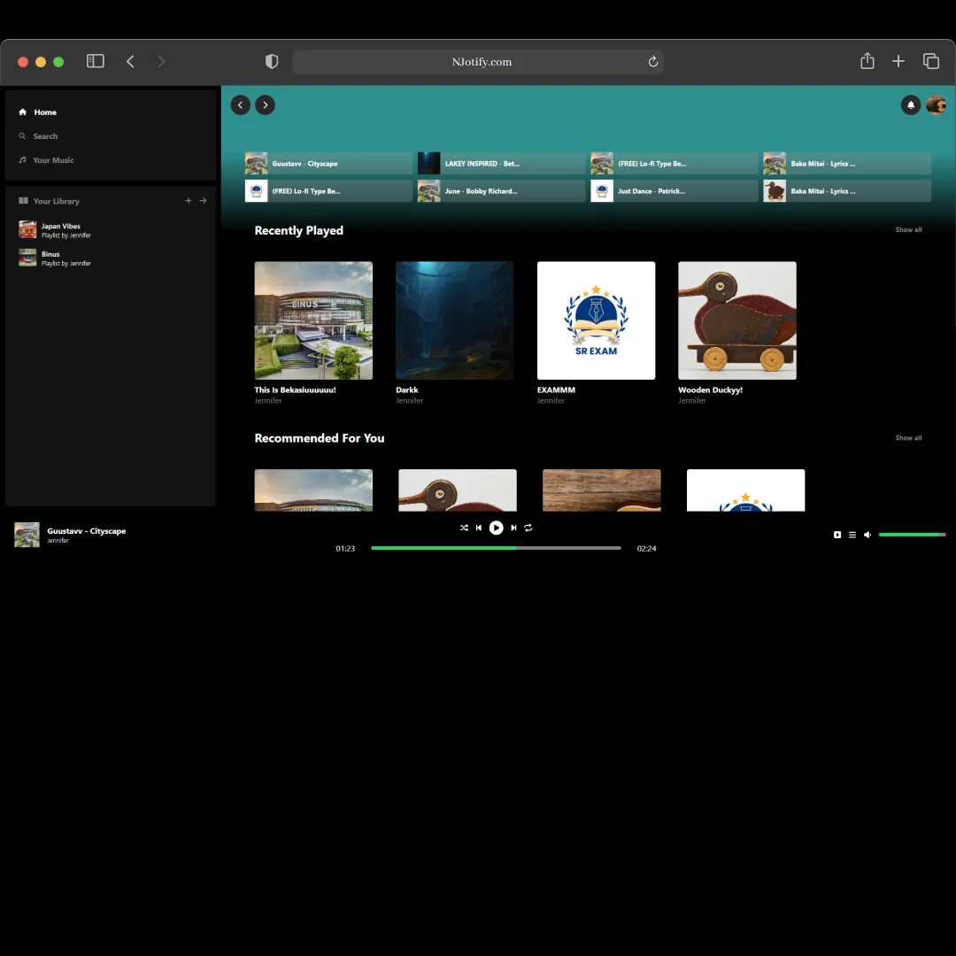
Task: Play Guustavv - Cityscape quick tile
Action: click(x=328, y=164)
